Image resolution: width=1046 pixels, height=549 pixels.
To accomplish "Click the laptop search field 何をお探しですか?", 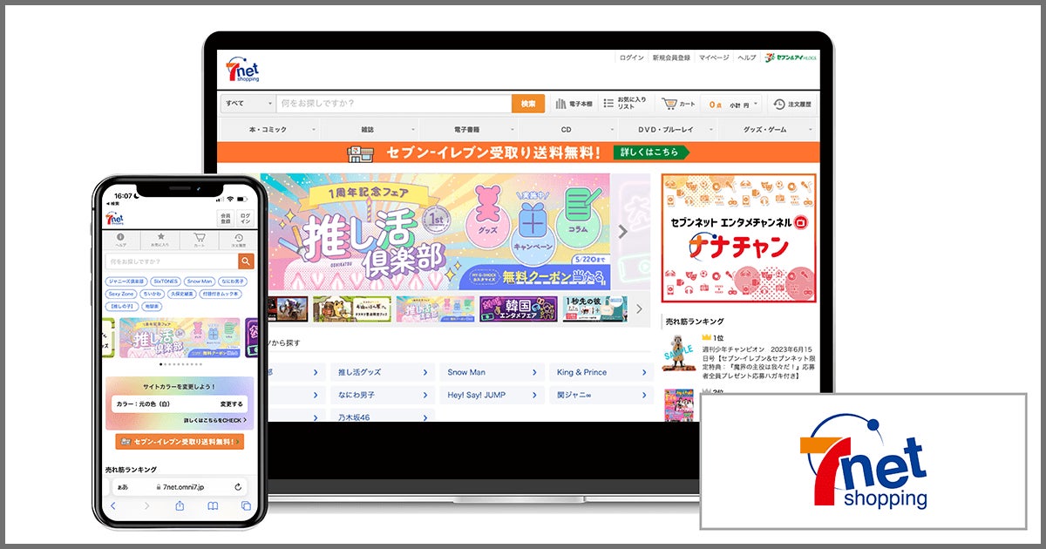I will [x=394, y=104].
